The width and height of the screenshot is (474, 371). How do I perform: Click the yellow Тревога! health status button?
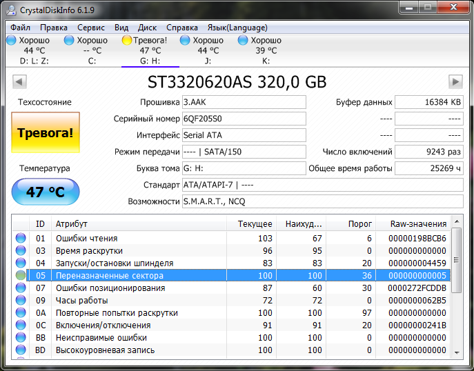click(46, 132)
